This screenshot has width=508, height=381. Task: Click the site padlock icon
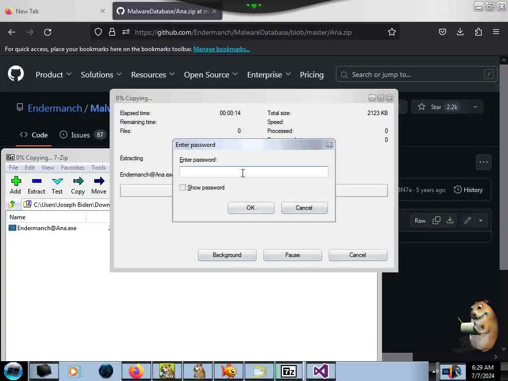(x=112, y=32)
